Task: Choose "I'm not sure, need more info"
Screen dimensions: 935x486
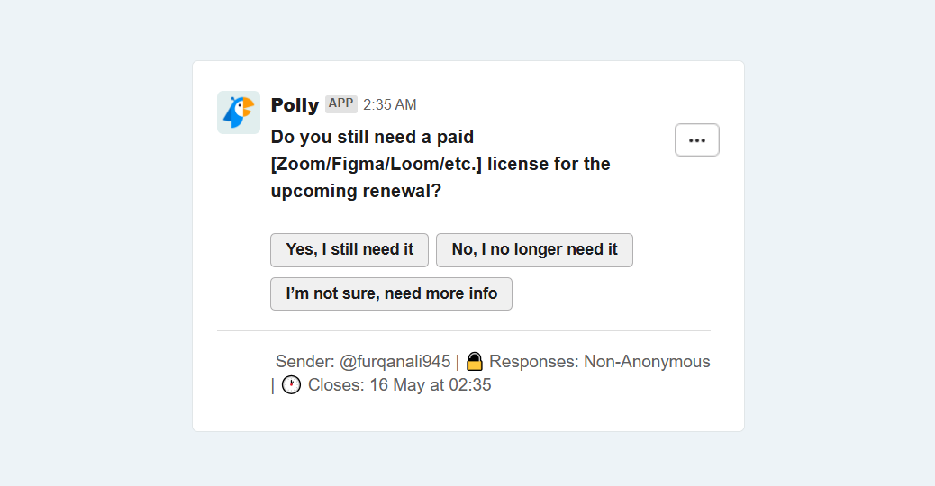Action: coord(391,293)
